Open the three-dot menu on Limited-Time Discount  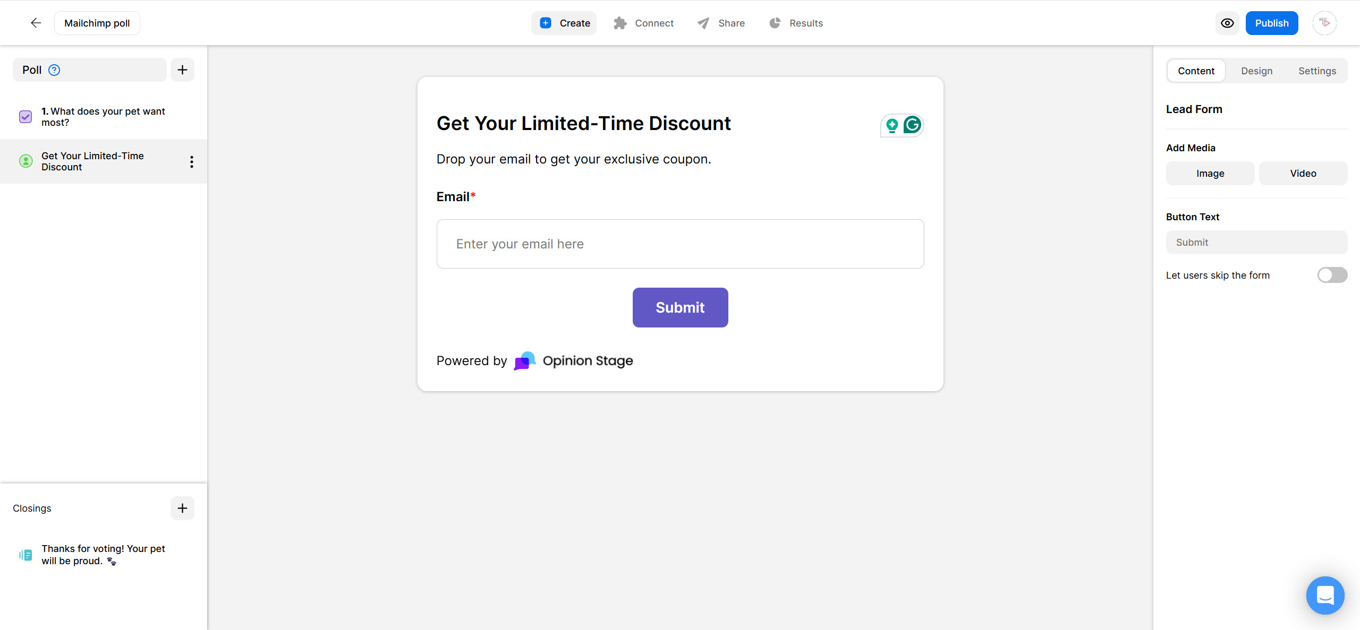191,161
